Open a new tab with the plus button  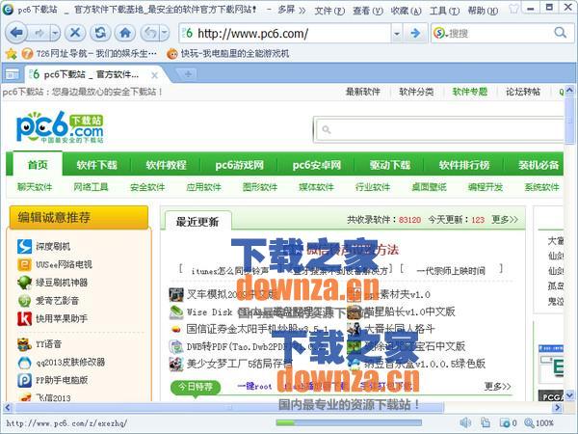click(x=188, y=74)
